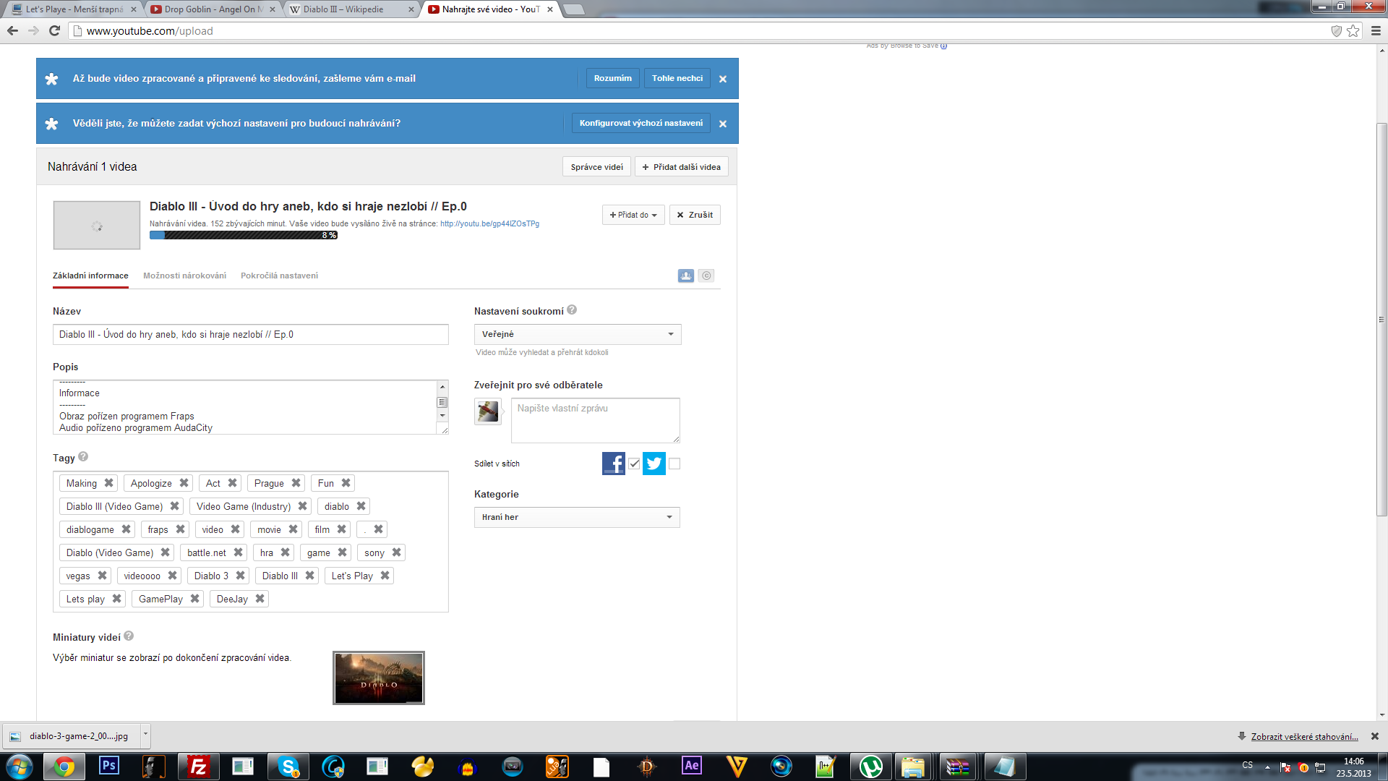Image resolution: width=1388 pixels, height=781 pixels.
Task: Open the Přidat do dropdown
Action: point(633,215)
